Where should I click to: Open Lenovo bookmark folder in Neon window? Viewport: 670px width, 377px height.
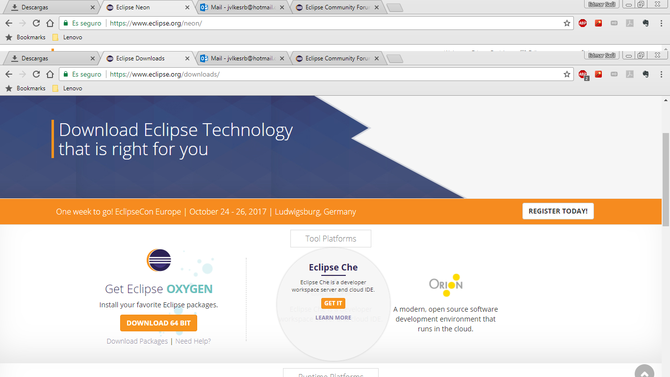point(67,37)
